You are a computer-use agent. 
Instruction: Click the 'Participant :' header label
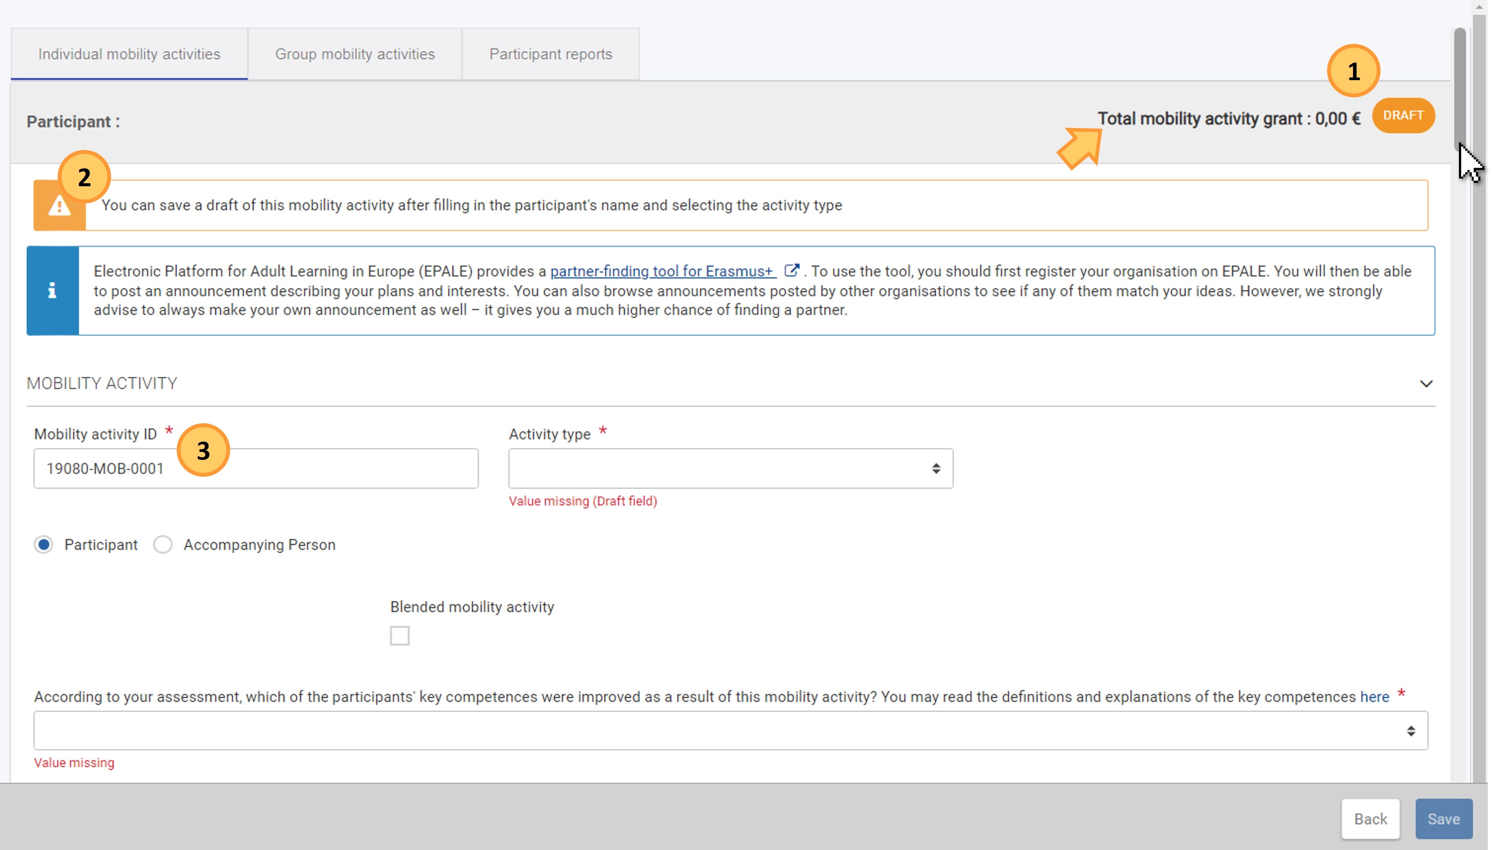(73, 121)
